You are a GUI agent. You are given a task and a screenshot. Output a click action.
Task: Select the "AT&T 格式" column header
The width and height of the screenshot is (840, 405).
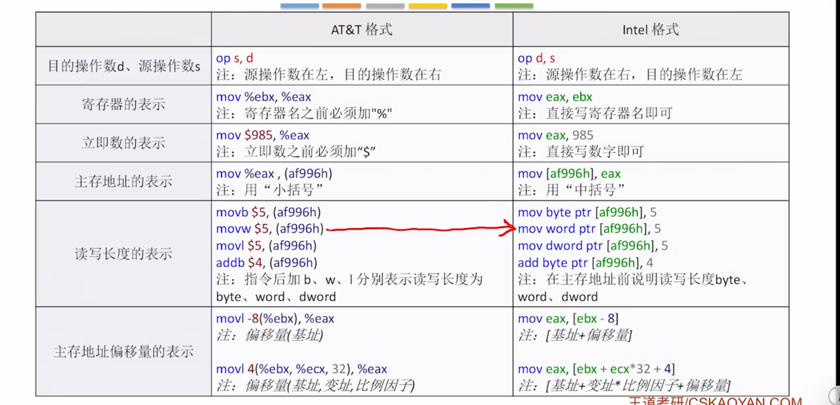pos(362,29)
